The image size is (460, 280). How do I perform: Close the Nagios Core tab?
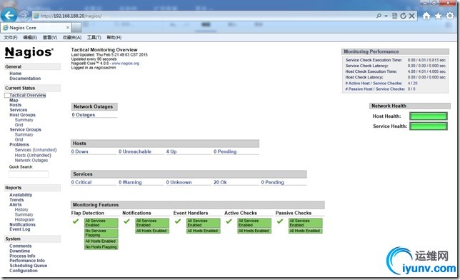point(68,27)
